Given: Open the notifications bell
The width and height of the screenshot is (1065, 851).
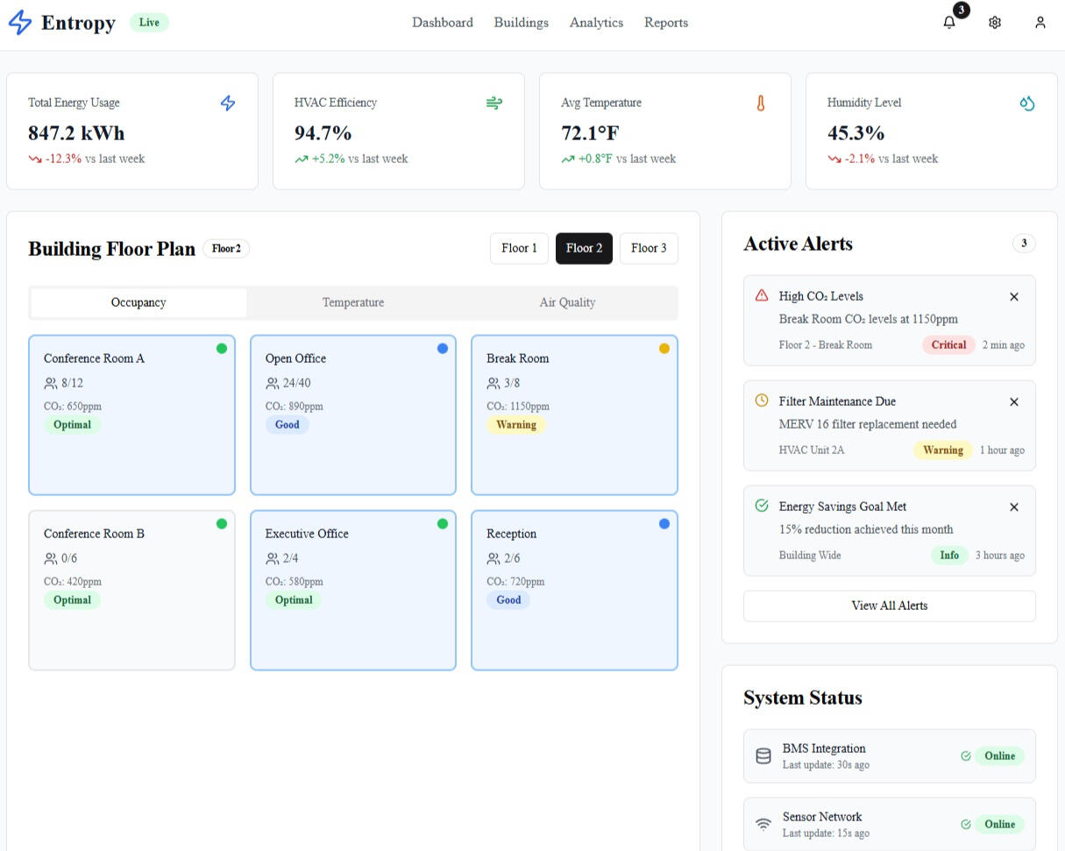Looking at the screenshot, I should pos(948,23).
